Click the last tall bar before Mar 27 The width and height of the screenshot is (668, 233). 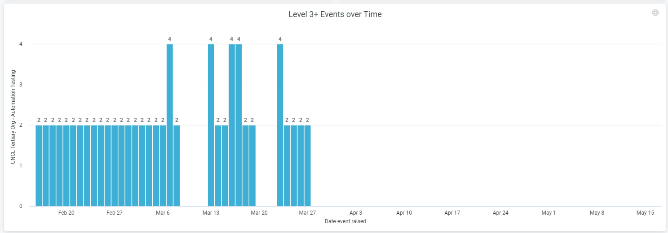pyautogui.click(x=280, y=125)
